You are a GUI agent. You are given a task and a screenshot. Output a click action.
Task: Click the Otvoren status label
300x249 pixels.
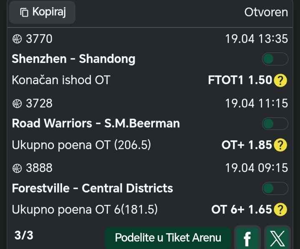(x=266, y=12)
